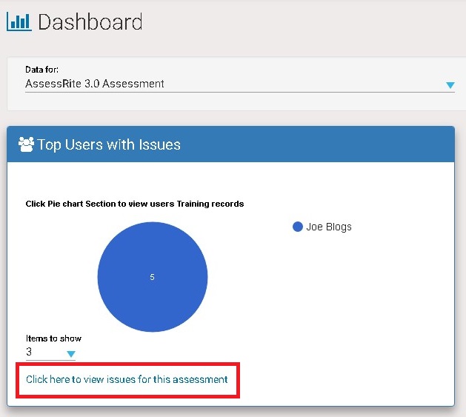Image resolution: width=466 pixels, height=417 pixels.
Task: Select the Joe Blogs legend label
Action: click(329, 227)
